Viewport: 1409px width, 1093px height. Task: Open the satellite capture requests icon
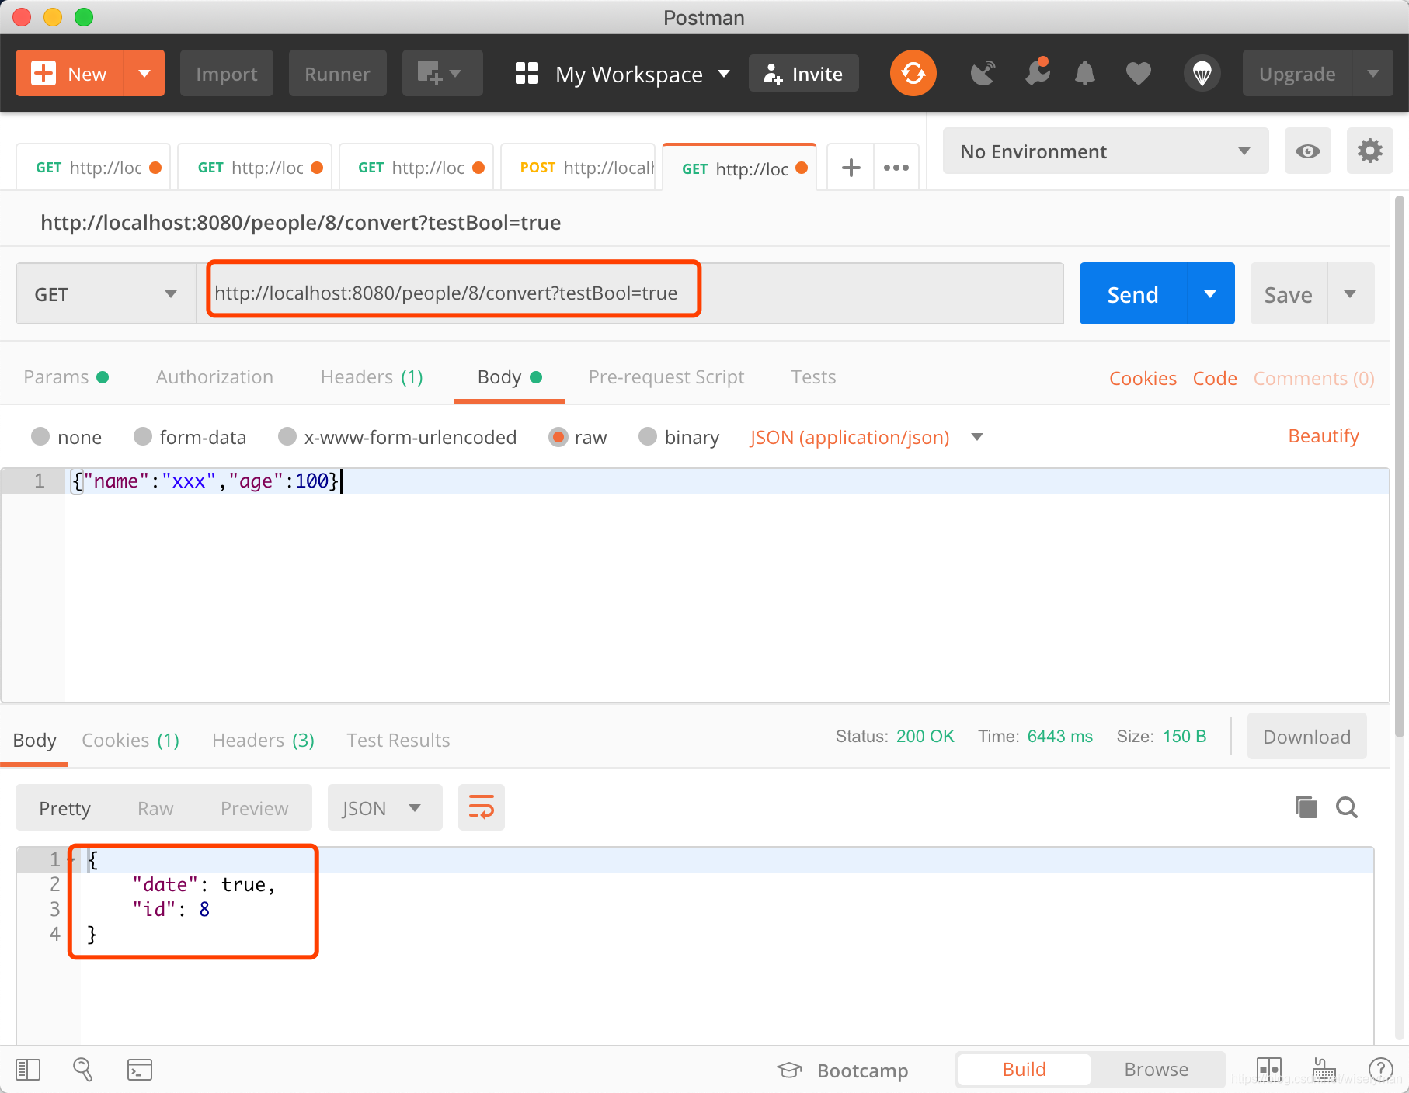pyautogui.click(x=983, y=74)
